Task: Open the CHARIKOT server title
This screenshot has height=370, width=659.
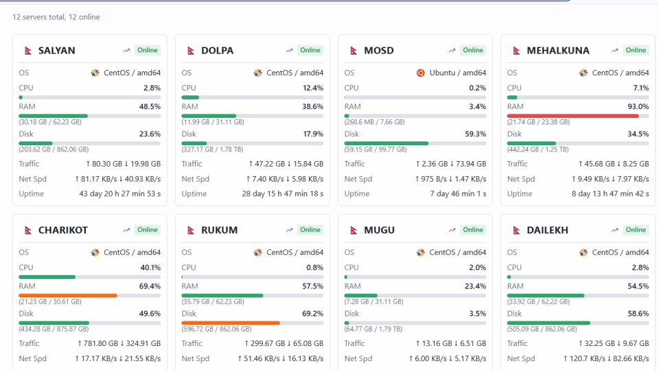Action: click(63, 230)
